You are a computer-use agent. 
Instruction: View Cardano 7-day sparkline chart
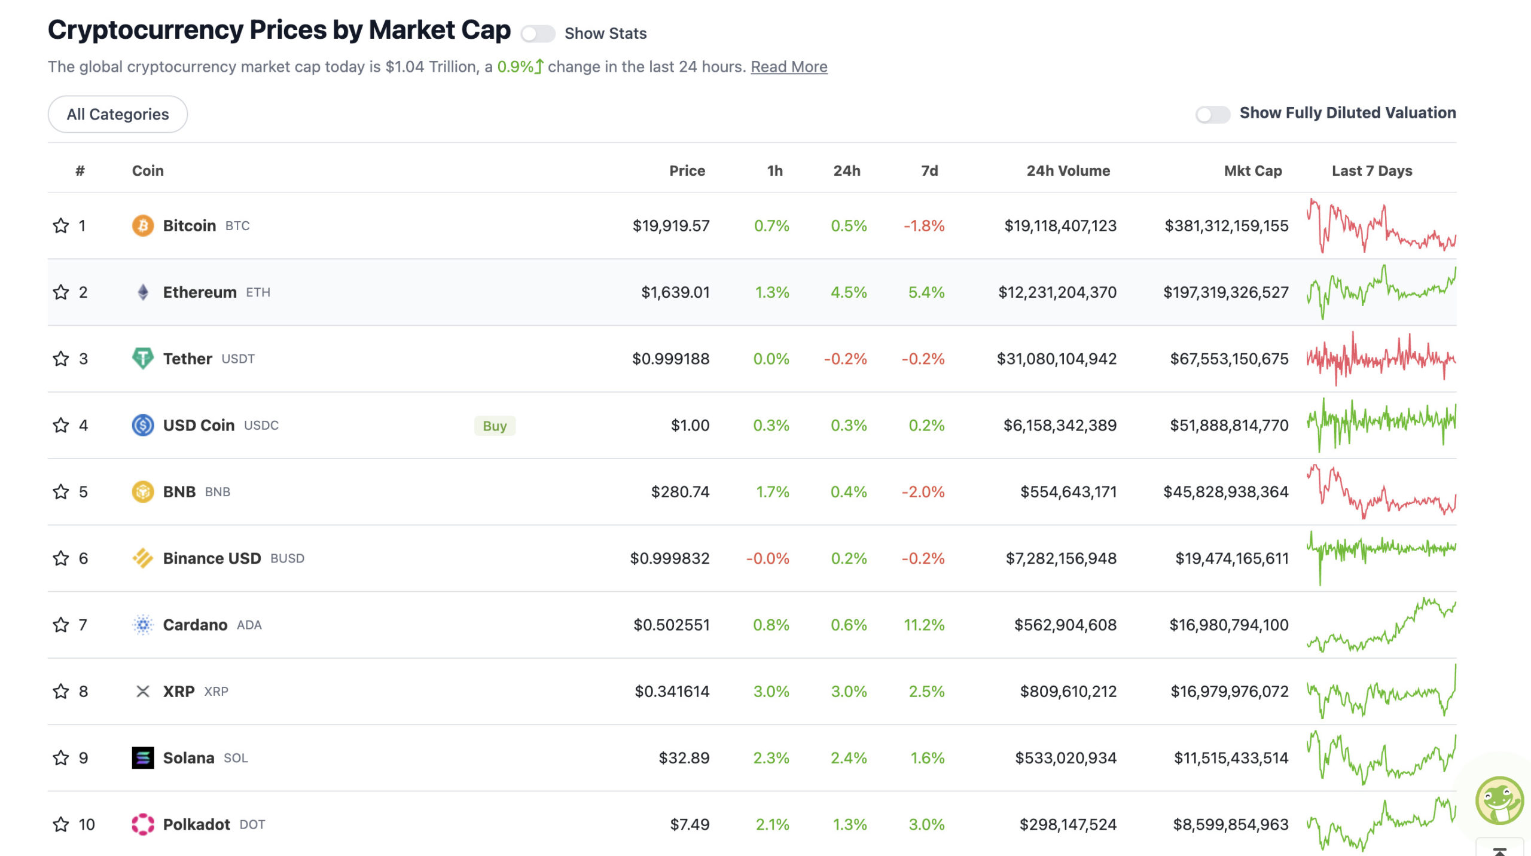click(1381, 625)
